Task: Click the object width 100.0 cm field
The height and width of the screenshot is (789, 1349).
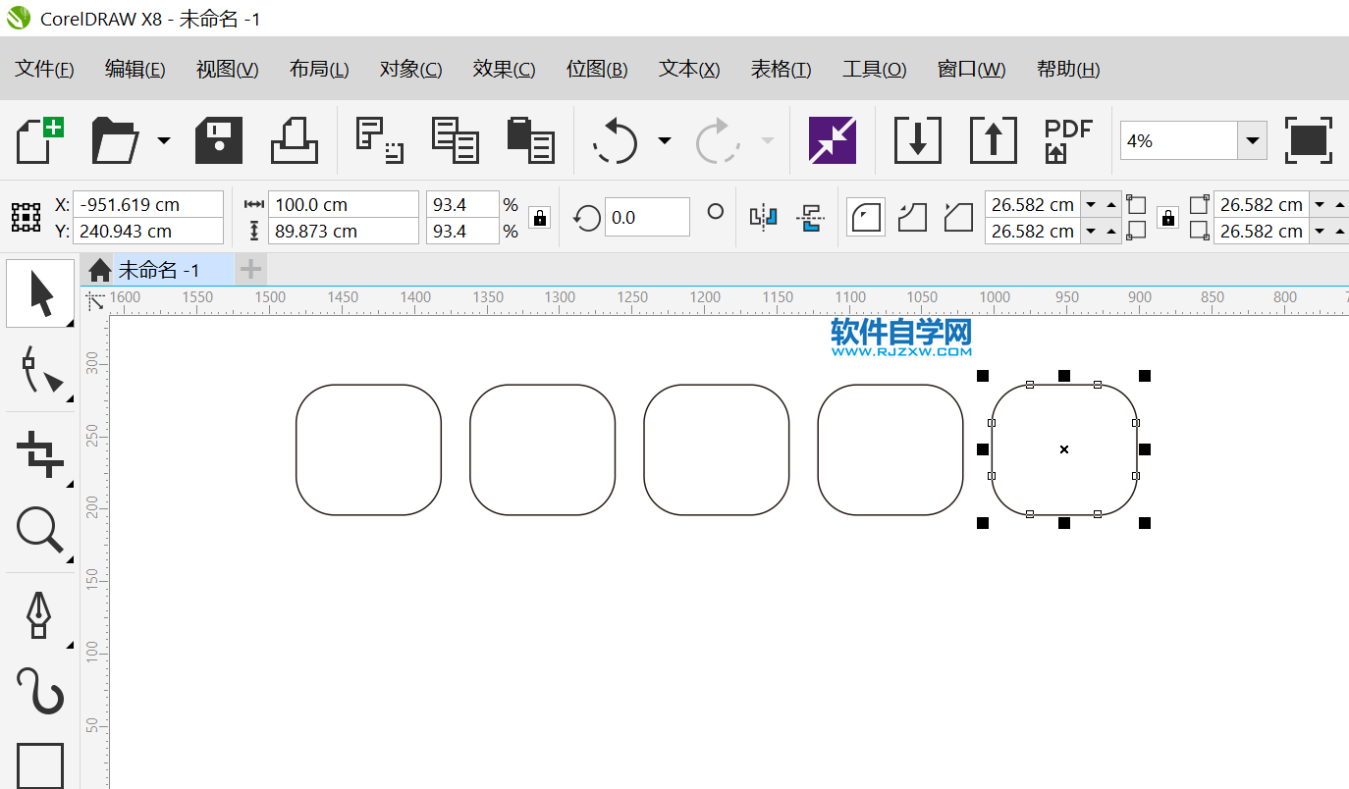Action: pyautogui.click(x=343, y=204)
